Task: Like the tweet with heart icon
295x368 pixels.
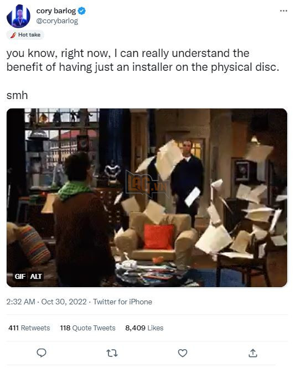Action: pos(182,353)
